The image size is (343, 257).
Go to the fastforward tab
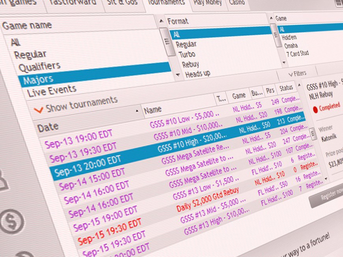pos(73,3)
